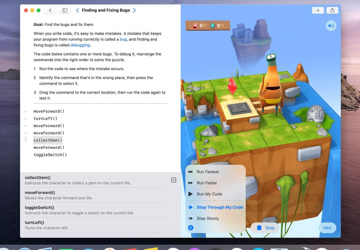Image resolution: width=360 pixels, height=250 pixels.
Task: Click the Add (+) icon in the toolbar
Action: (x=318, y=10)
